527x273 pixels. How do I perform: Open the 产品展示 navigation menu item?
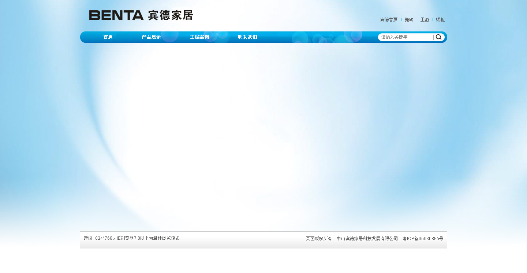tap(151, 37)
